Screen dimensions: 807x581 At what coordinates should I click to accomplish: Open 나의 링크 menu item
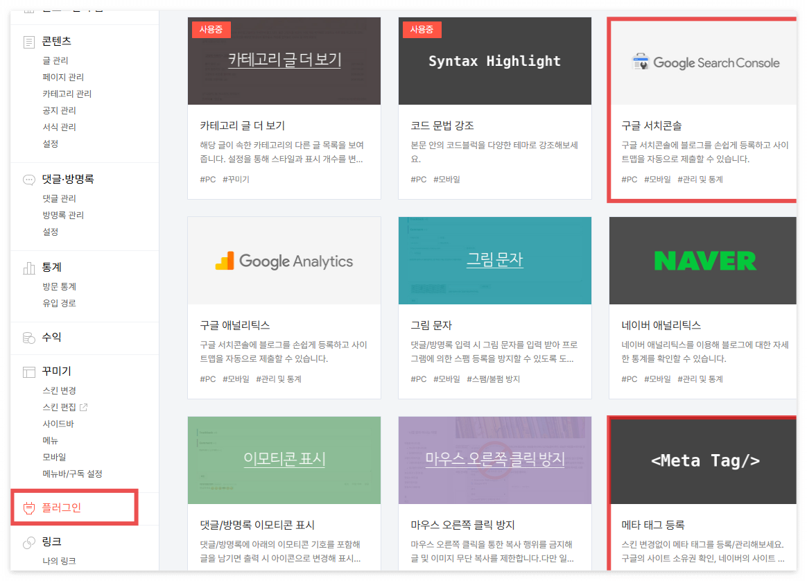tap(59, 560)
